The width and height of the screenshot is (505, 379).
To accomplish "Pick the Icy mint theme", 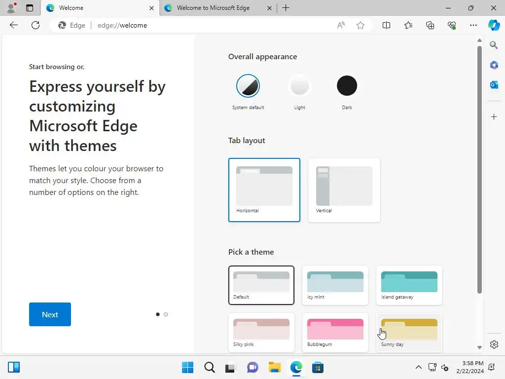I will point(335,285).
